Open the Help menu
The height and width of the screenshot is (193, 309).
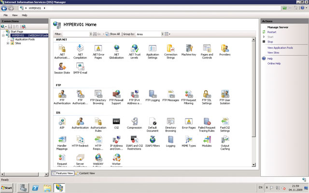click(x=25, y=15)
